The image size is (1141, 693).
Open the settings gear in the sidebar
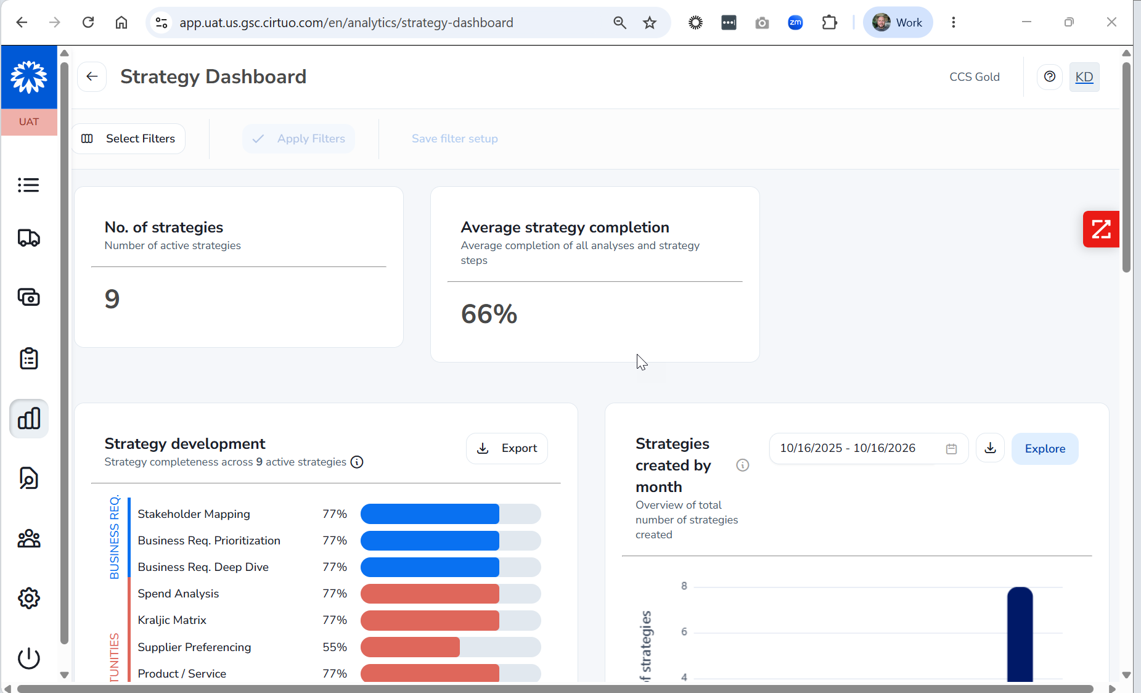pyautogui.click(x=28, y=598)
